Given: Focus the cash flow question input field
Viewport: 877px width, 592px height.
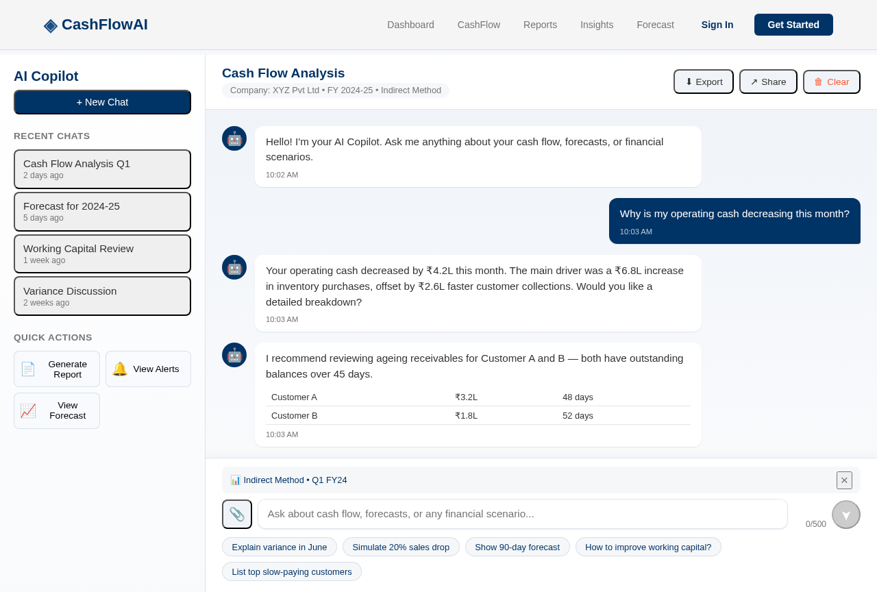Looking at the screenshot, I should click(523, 514).
